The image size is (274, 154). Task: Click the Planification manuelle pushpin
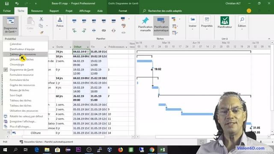(145, 24)
